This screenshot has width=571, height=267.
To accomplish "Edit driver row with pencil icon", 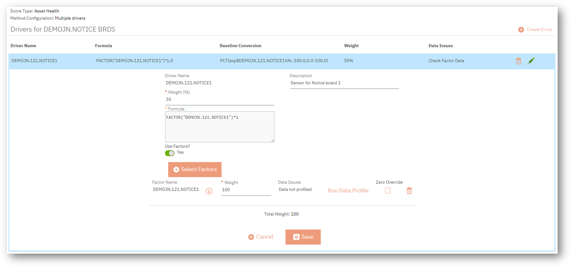I will click(x=531, y=61).
